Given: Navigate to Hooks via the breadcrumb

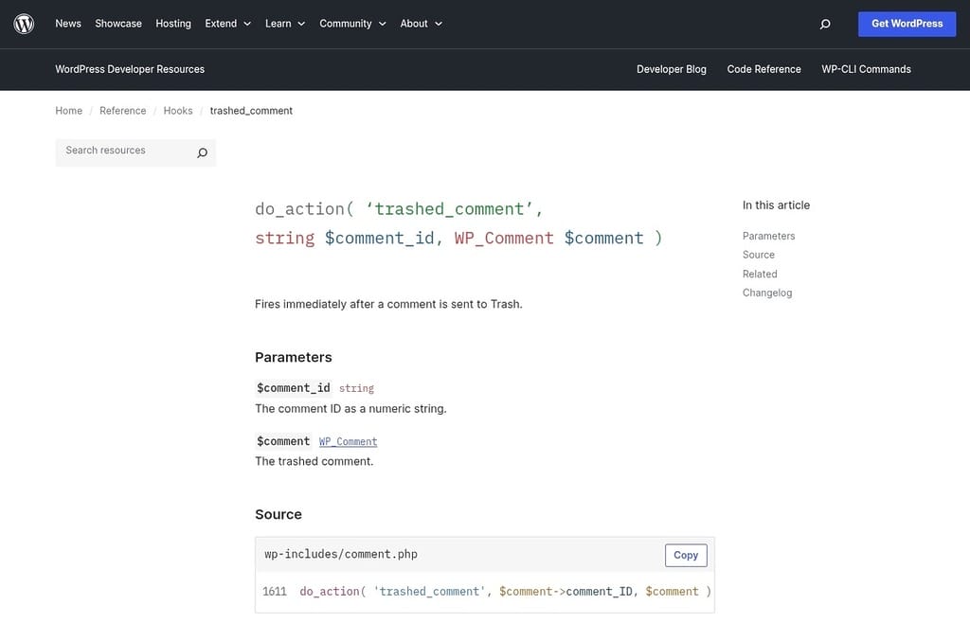Looking at the screenshot, I should 178,110.
